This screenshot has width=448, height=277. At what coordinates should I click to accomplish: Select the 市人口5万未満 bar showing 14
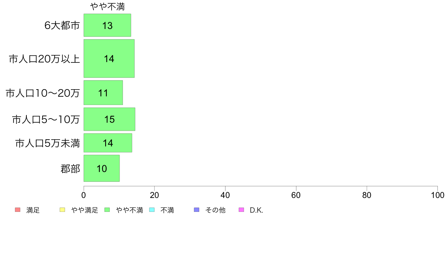(108, 143)
